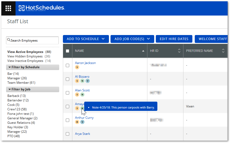
Task: Click Al Bizzaro's V badge
Action: pyautogui.click(x=88, y=81)
